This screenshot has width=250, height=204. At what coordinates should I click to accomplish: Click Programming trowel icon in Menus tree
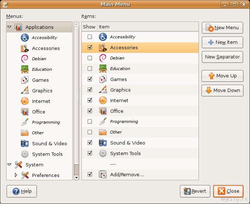[x=25, y=122]
